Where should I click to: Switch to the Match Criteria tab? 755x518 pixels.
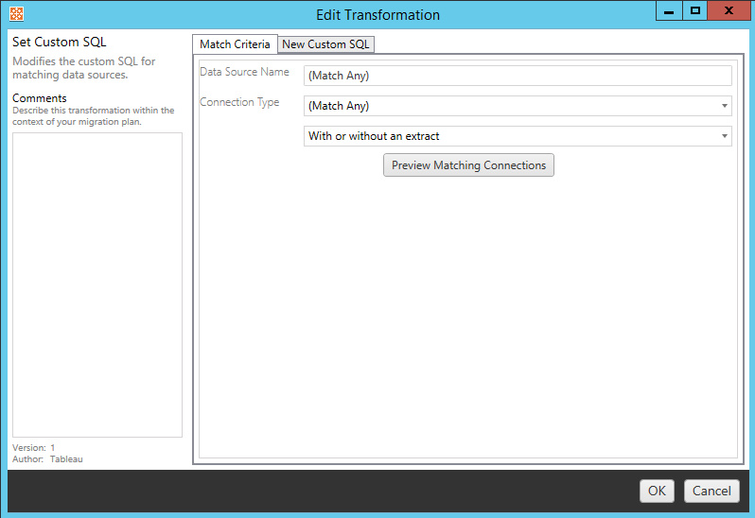tap(235, 44)
